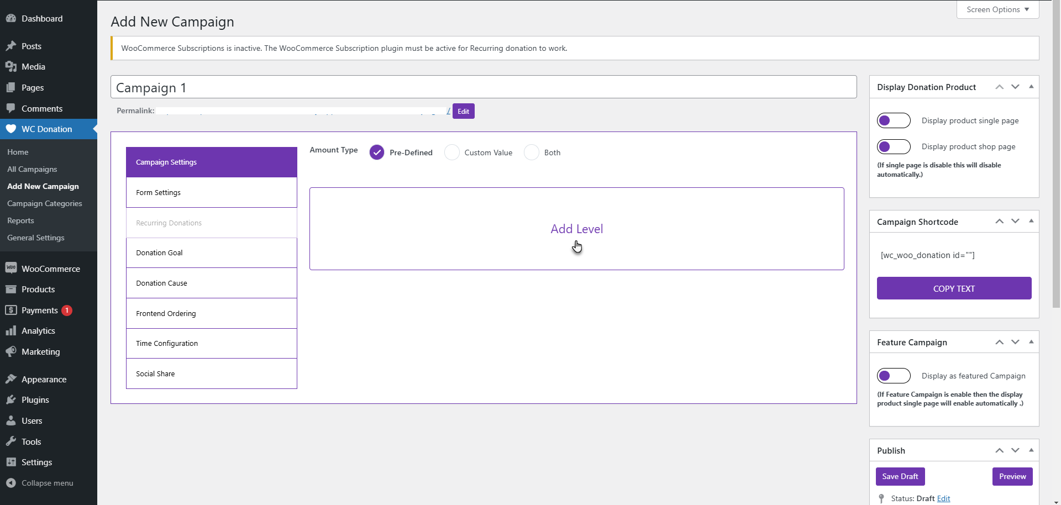Viewport: 1061px width, 505px height.
Task: Click the page vertical scrollbar
Action: pyautogui.click(x=1056, y=166)
